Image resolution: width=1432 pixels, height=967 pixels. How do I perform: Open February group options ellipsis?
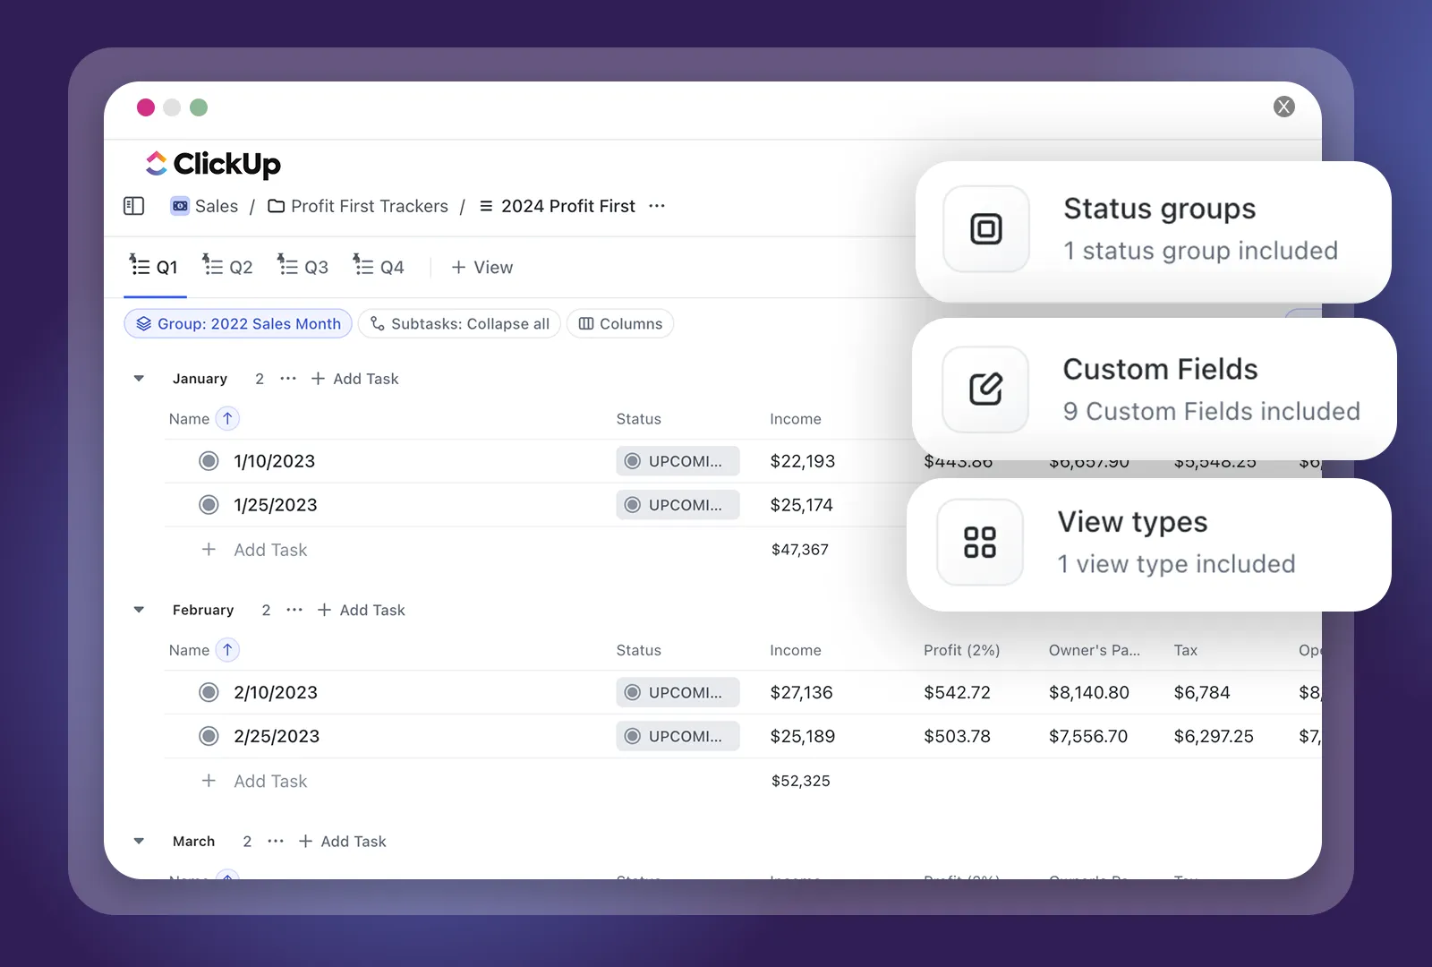coord(294,610)
